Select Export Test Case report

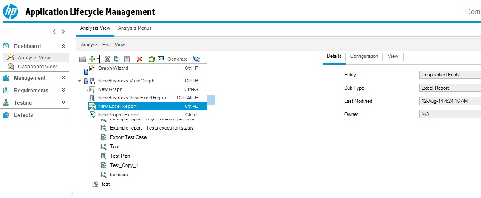coord(128,137)
